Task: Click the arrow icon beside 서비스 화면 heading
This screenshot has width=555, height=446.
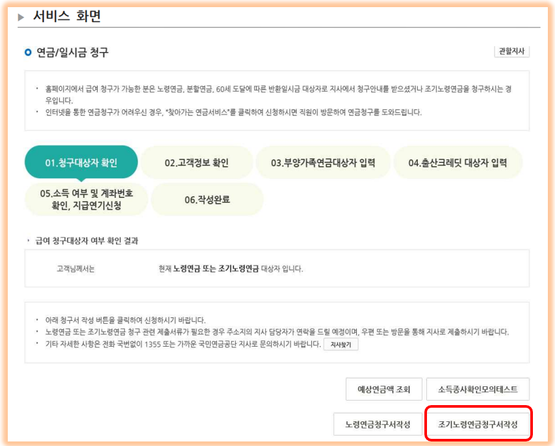Action: (19, 18)
